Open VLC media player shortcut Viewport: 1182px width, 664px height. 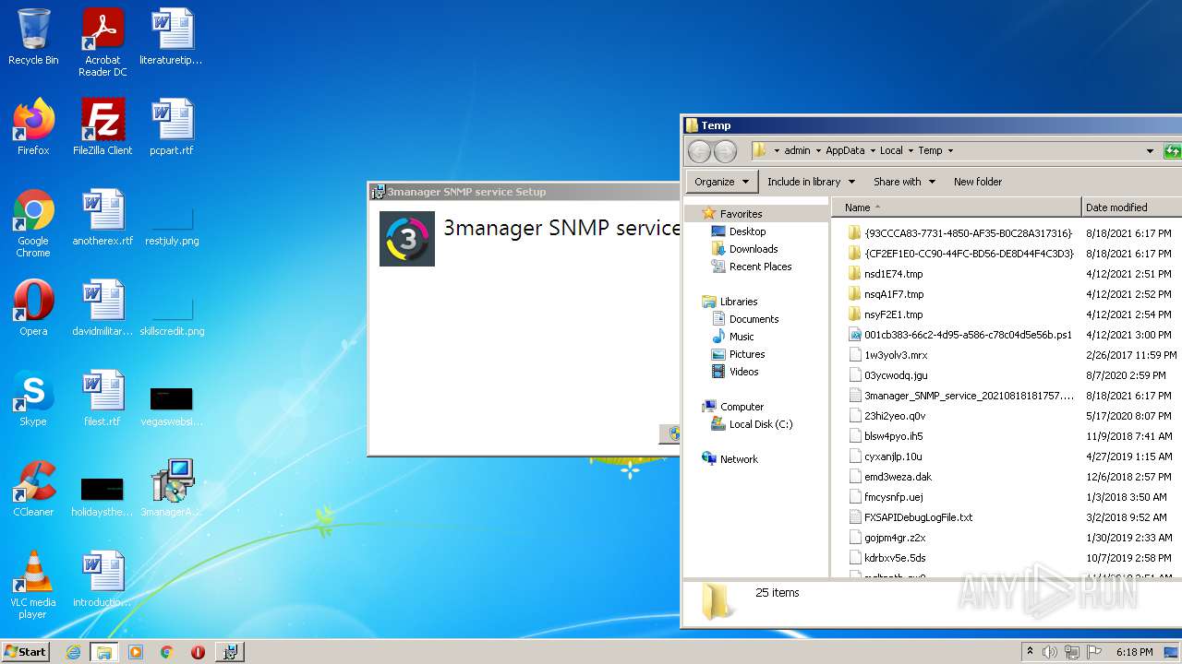point(33,585)
